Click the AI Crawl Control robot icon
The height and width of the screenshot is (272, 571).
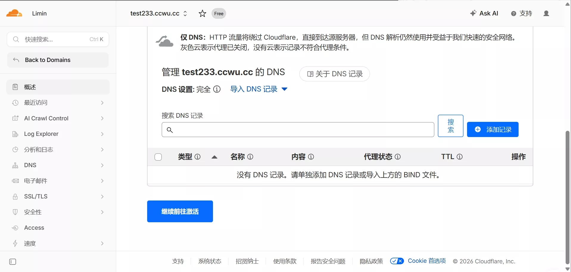coord(15,118)
